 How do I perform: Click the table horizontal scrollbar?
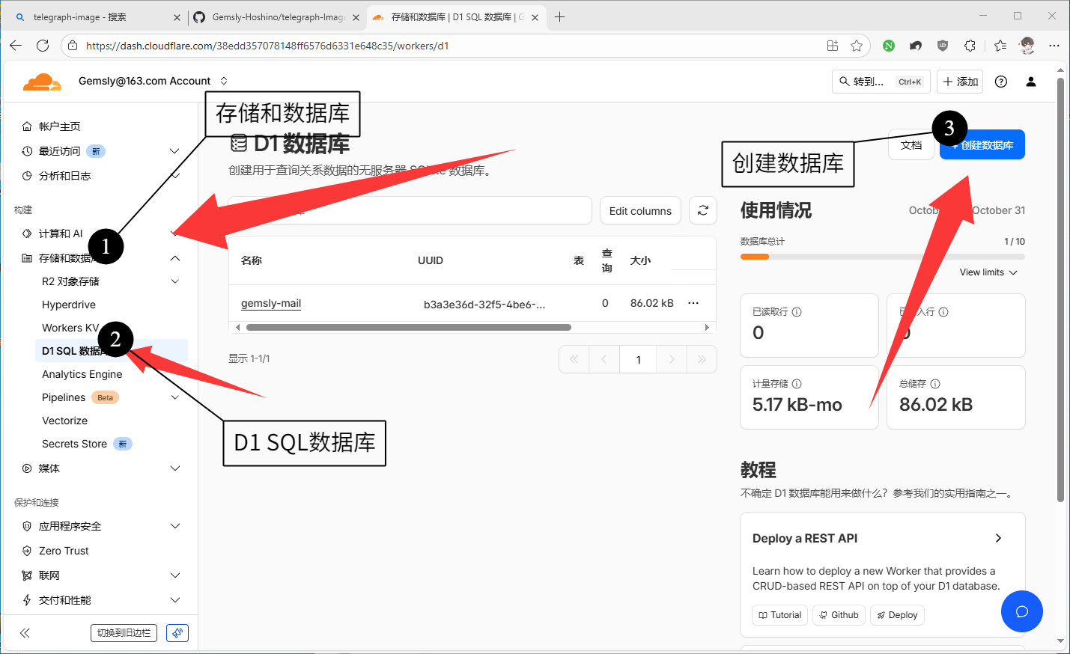click(x=408, y=327)
